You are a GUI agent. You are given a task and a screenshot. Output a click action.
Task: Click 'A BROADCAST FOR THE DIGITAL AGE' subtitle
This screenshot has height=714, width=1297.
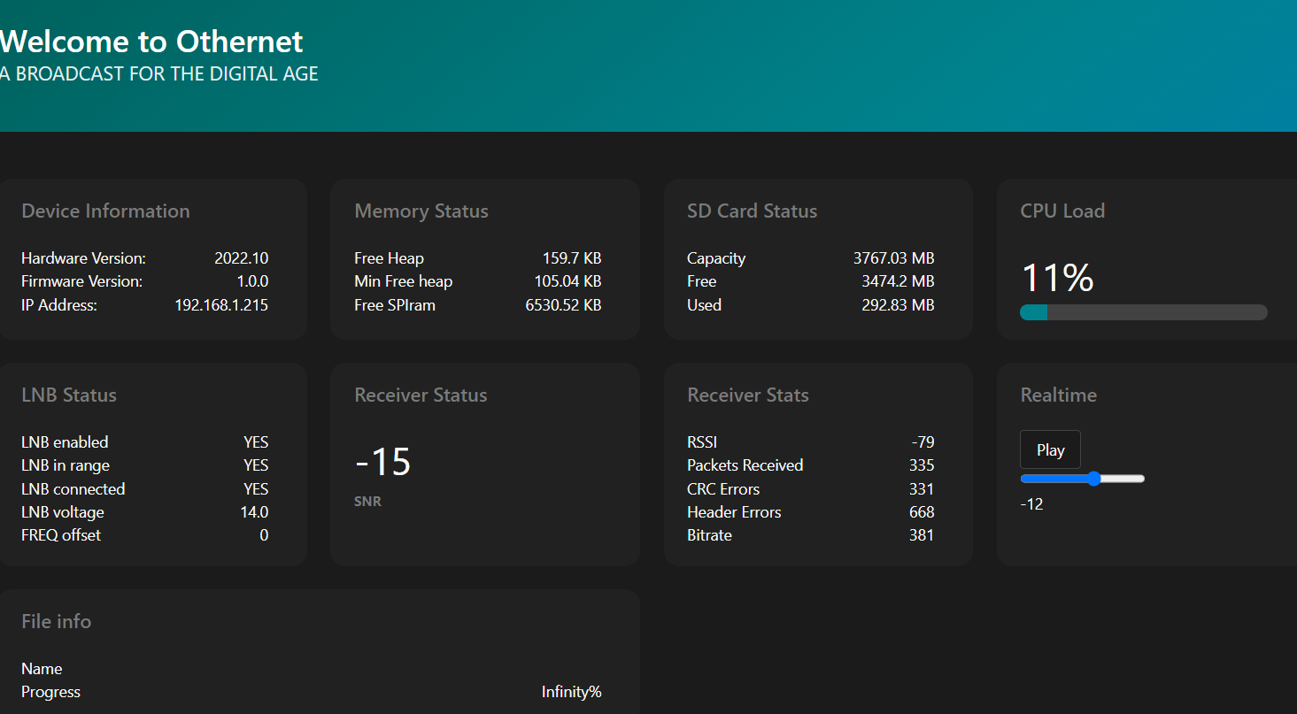pos(159,74)
